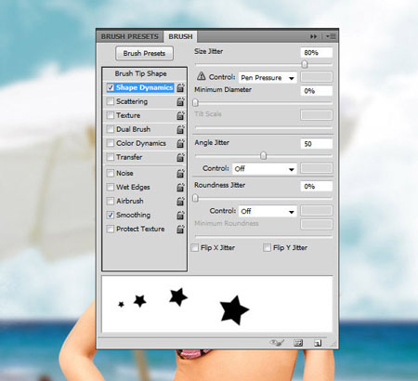The height and width of the screenshot is (381, 418).
Task: Select the Dual Brush label
Action: click(133, 129)
